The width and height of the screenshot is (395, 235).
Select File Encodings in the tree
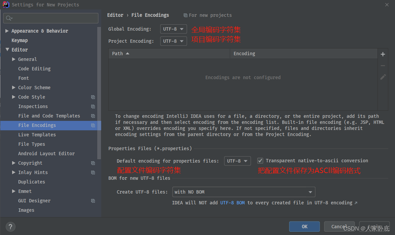click(37, 125)
